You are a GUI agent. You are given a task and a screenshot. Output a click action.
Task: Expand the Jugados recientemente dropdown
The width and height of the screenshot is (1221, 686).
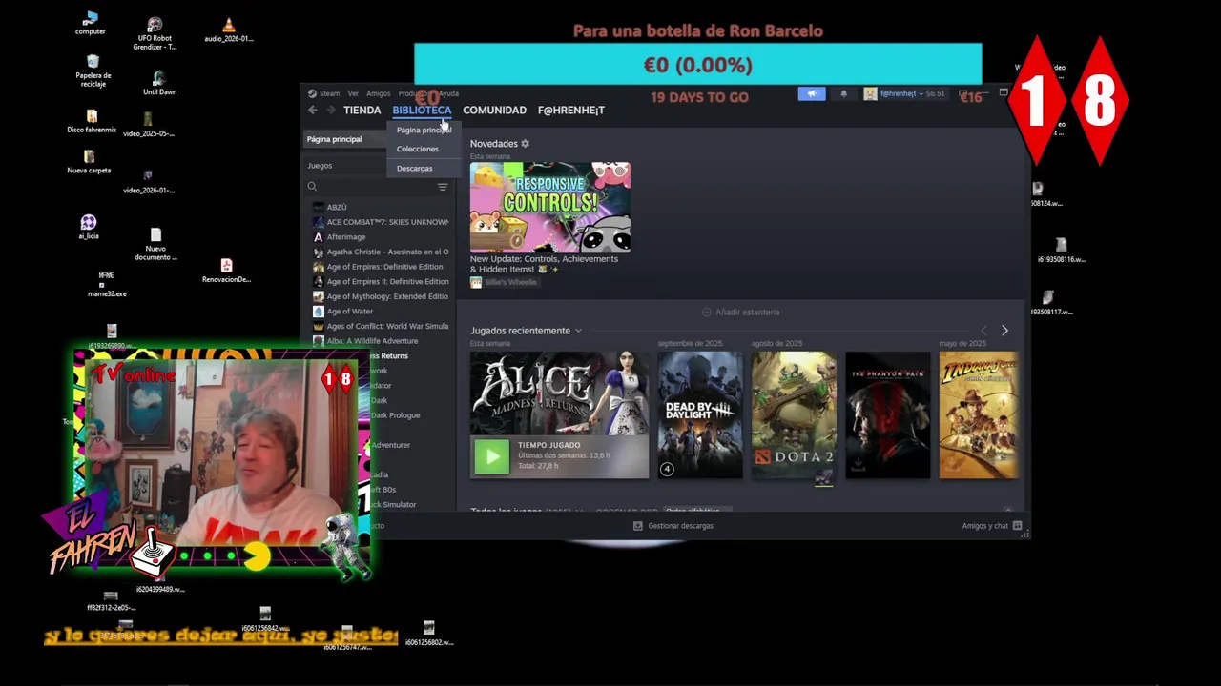578,331
